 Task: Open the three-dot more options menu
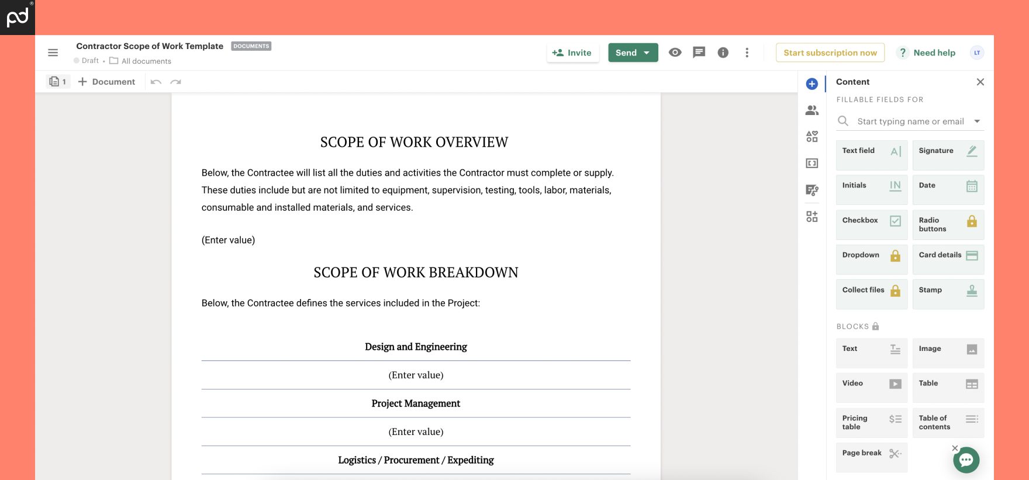pyautogui.click(x=747, y=53)
